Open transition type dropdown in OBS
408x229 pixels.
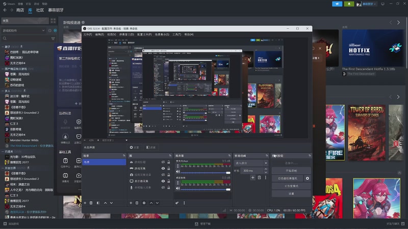point(251,163)
